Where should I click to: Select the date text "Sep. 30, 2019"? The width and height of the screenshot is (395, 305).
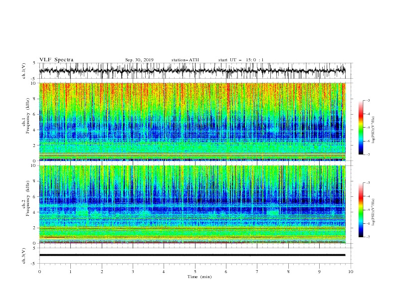[x=139, y=60]
